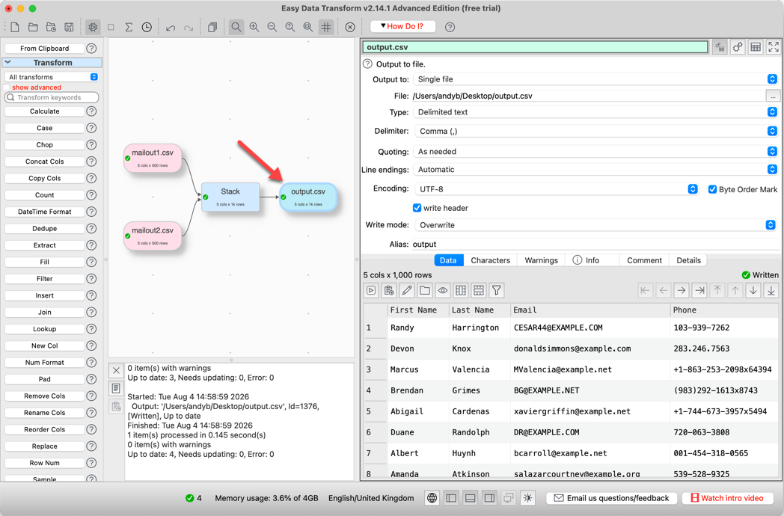Viewport: 784px width, 516px height.
Task: Enable the show advanced checkbox
Action: [x=7, y=87]
